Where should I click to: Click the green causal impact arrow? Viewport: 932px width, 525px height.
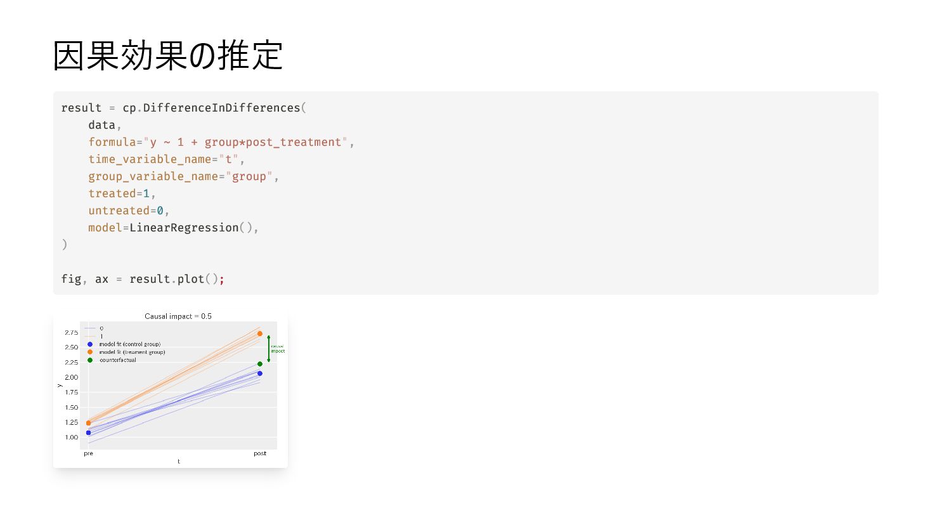tap(269, 349)
